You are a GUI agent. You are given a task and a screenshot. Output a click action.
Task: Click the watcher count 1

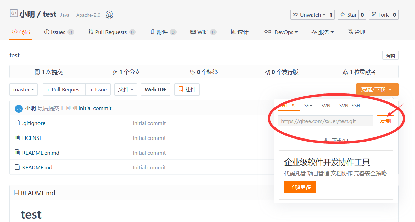point(331,15)
